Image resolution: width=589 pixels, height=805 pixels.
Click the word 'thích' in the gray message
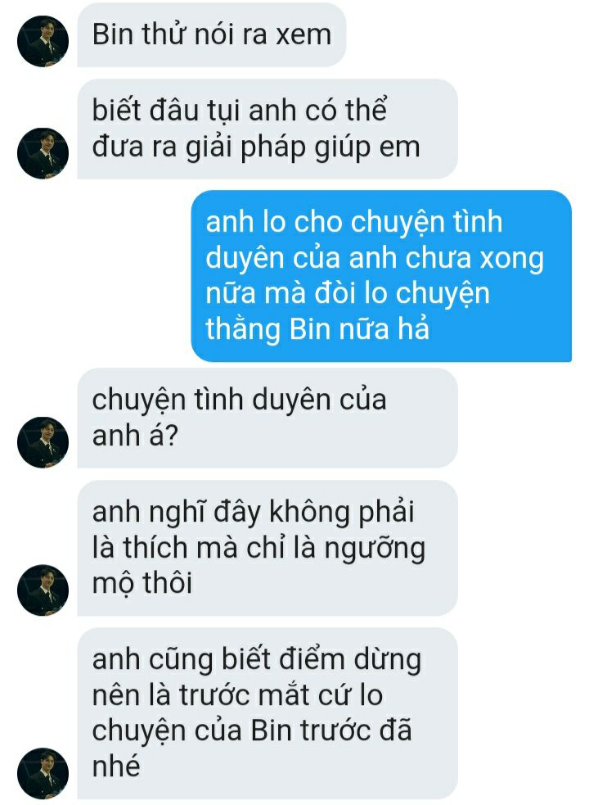tap(155, 547)
